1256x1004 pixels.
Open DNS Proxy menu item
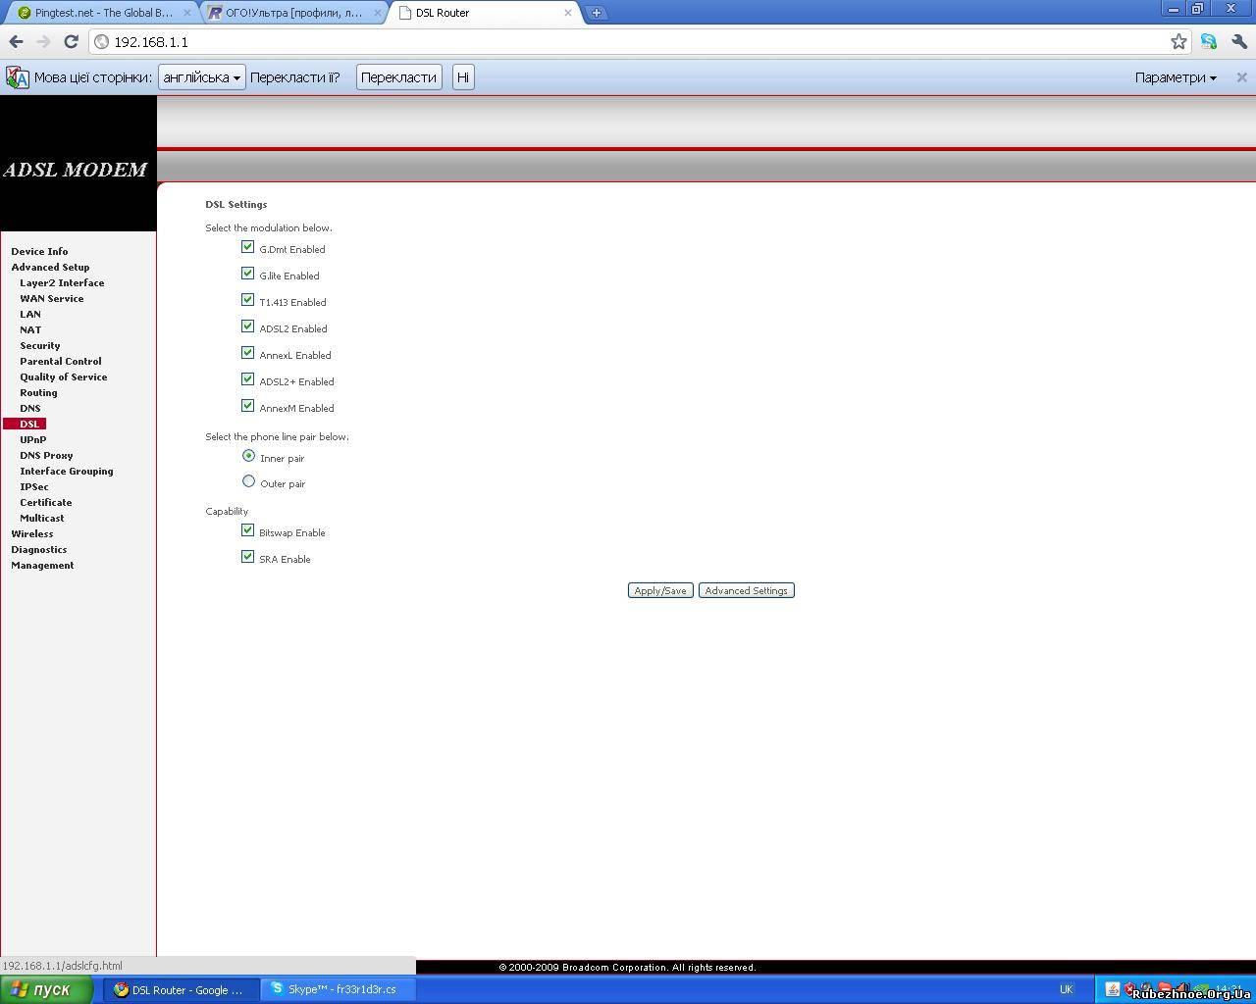[x=46, y=455]
